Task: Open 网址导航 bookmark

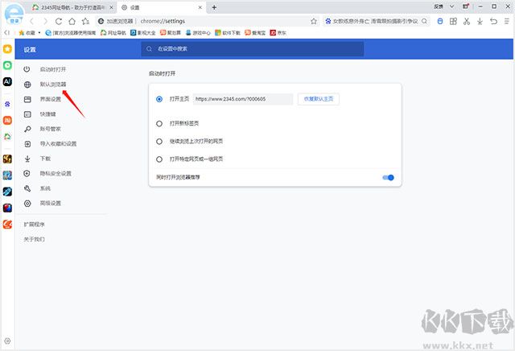Action: 113,32
